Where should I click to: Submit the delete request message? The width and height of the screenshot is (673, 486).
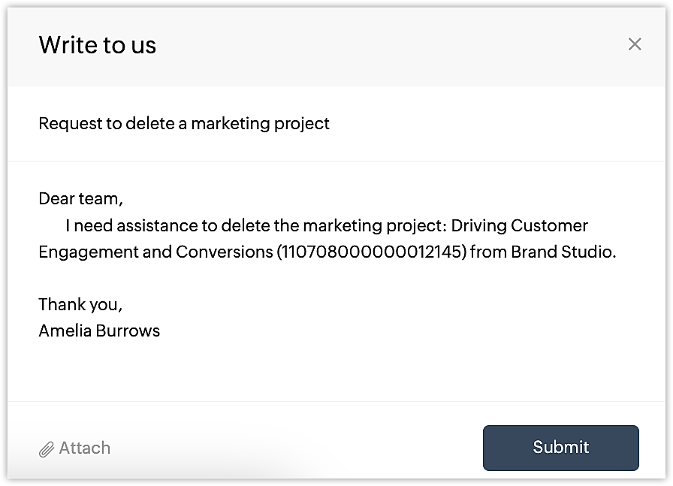tap(560, 448)
